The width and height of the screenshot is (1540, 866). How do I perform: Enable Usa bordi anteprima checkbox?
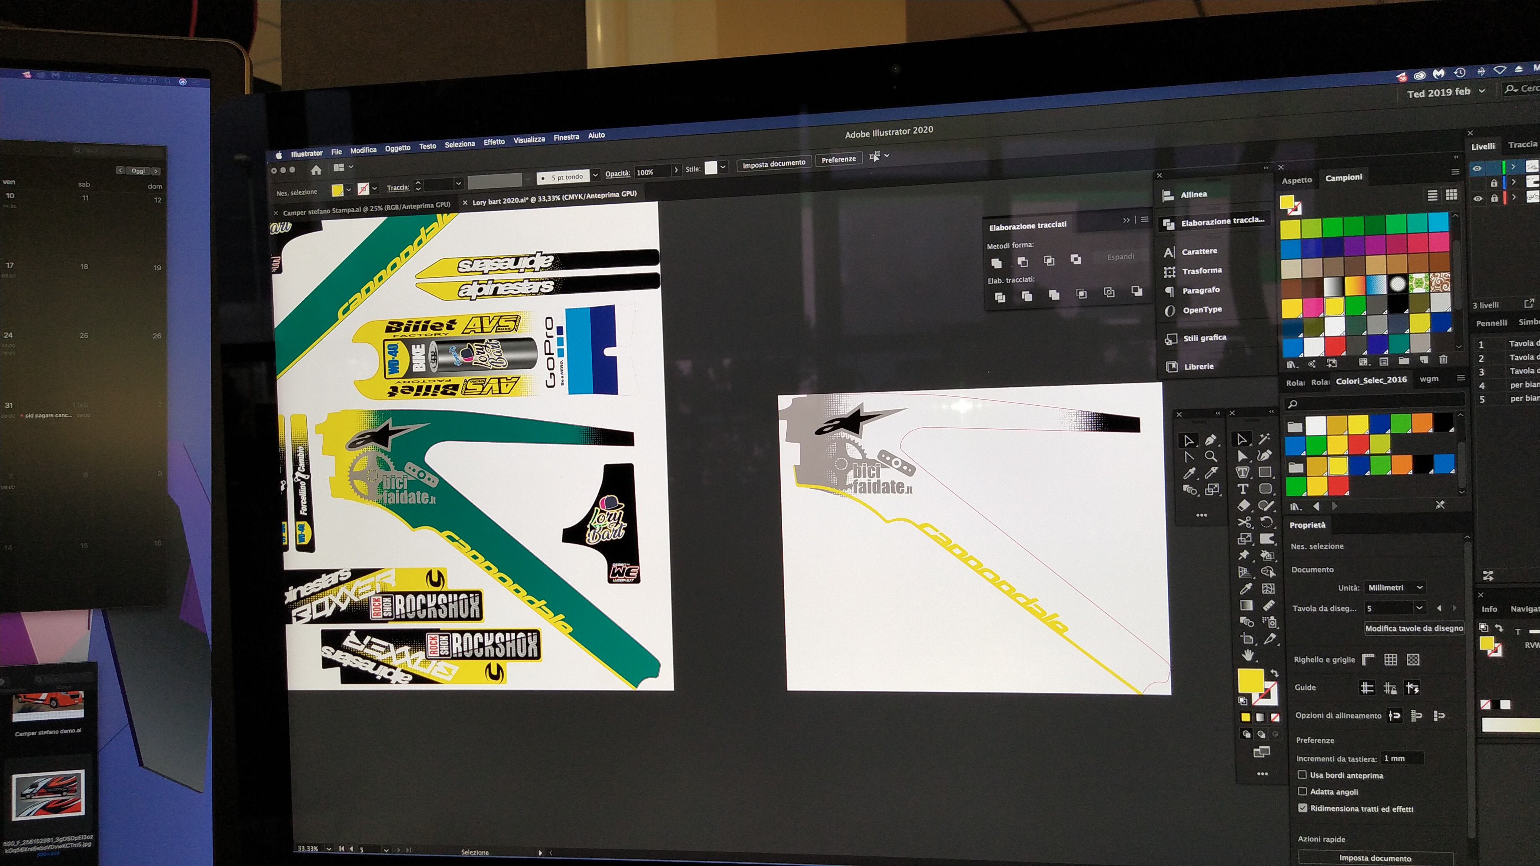(x=1302, y=774)
